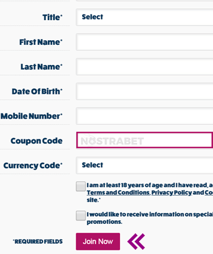
Task: Click the Last Name label text
Action: pos(41,67)
